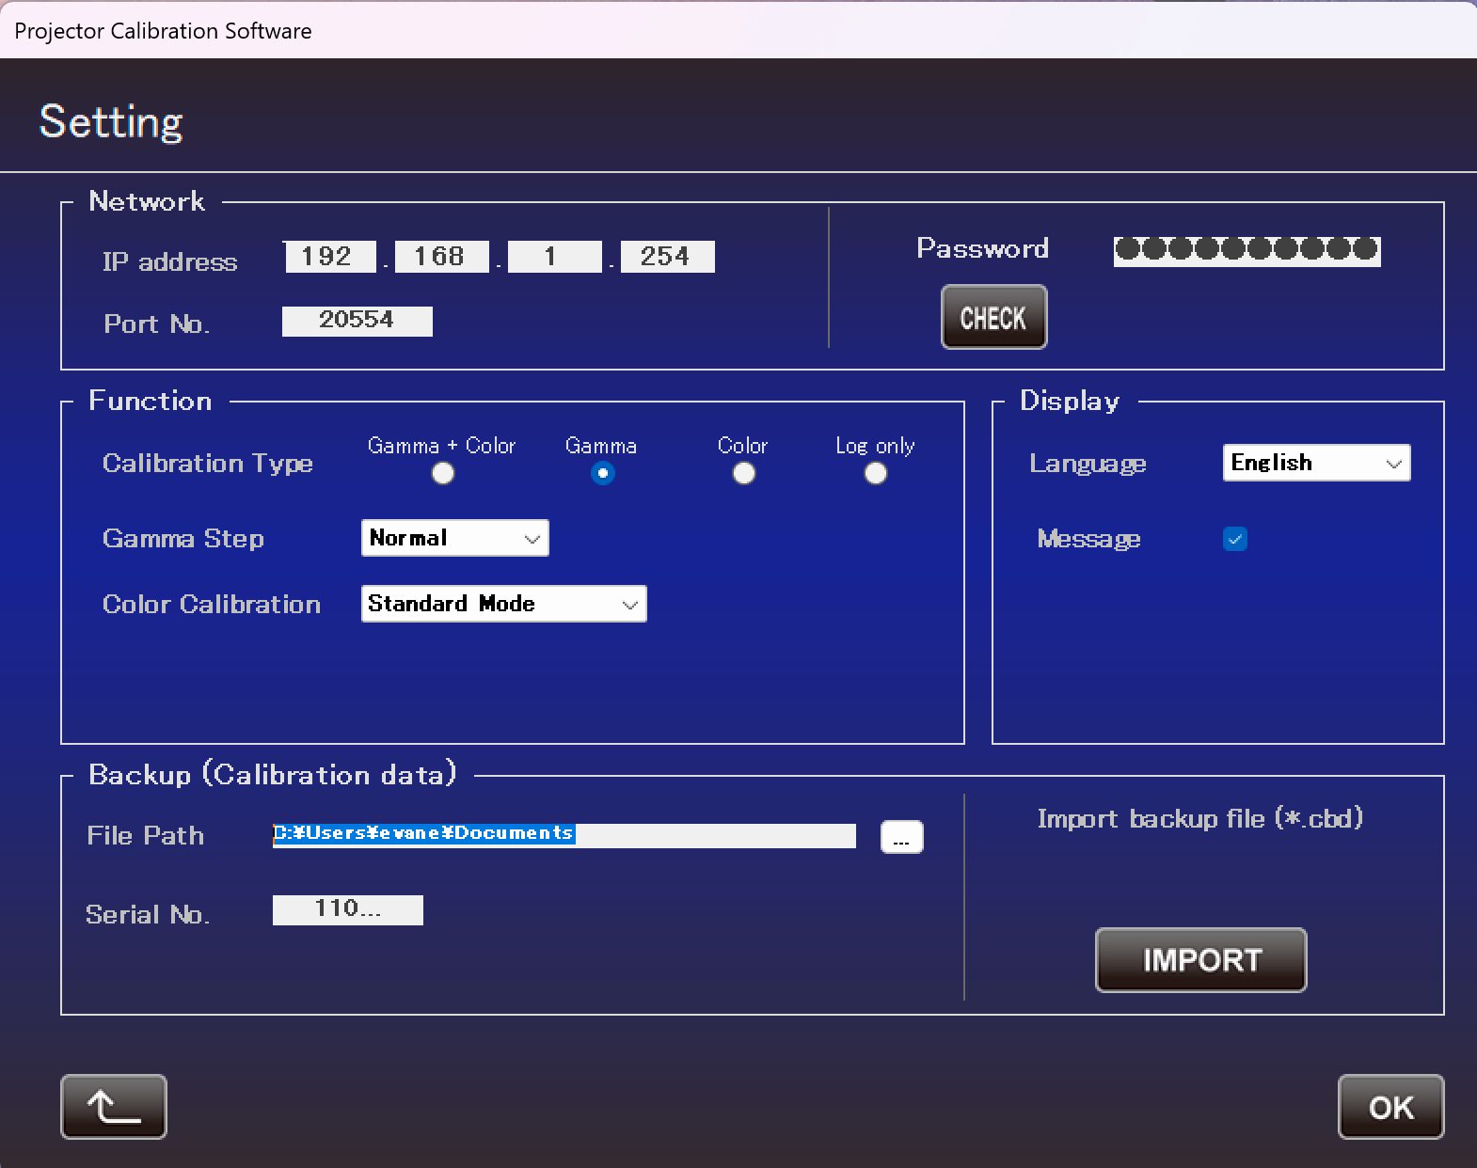Click the backup File Path field
Viewport: 1477px width, 1168px height.
tap(564, 835)
